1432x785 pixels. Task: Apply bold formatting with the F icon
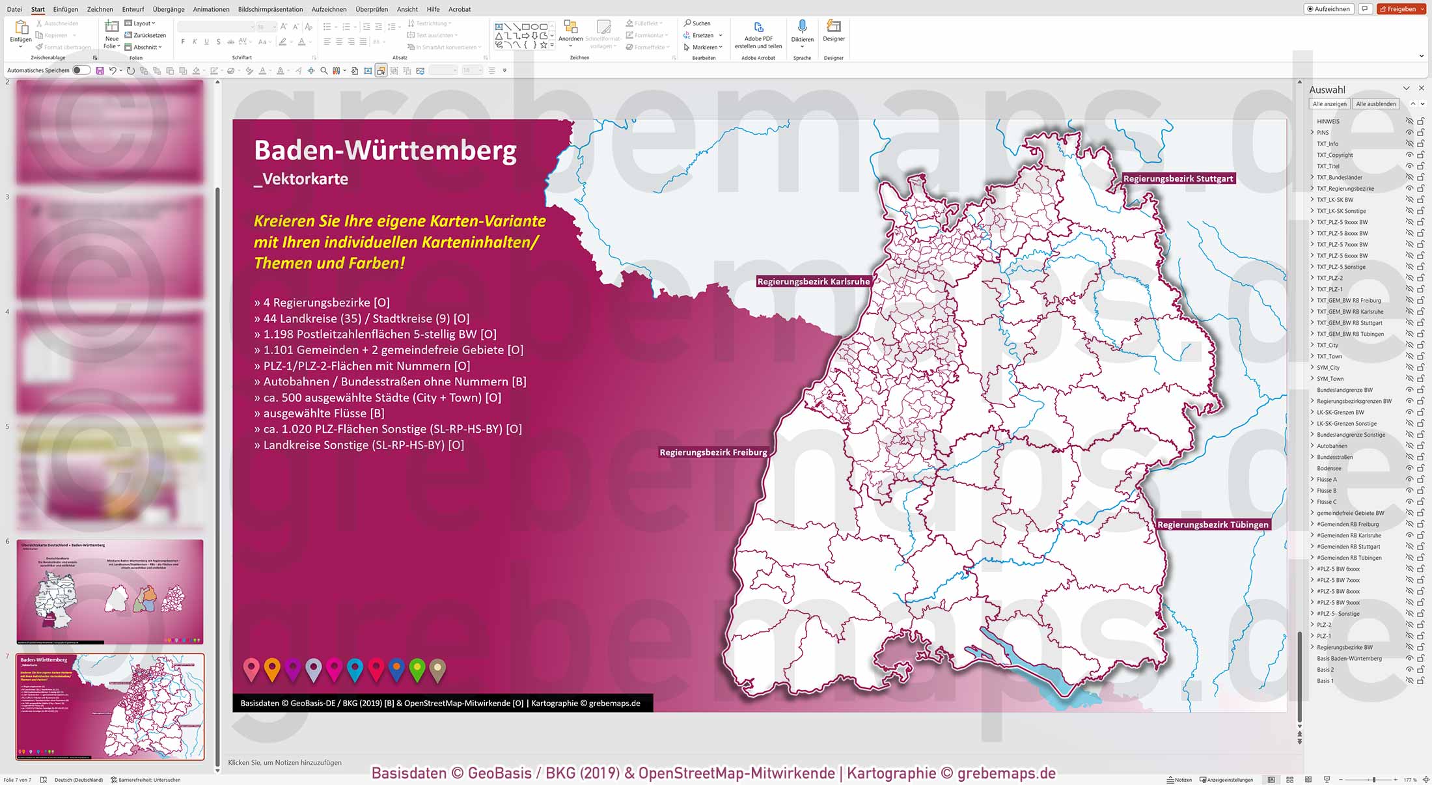[184, 40]
